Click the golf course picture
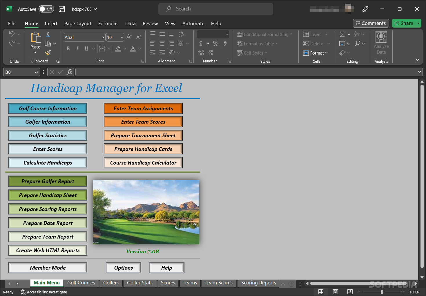 tap(146, 212)
